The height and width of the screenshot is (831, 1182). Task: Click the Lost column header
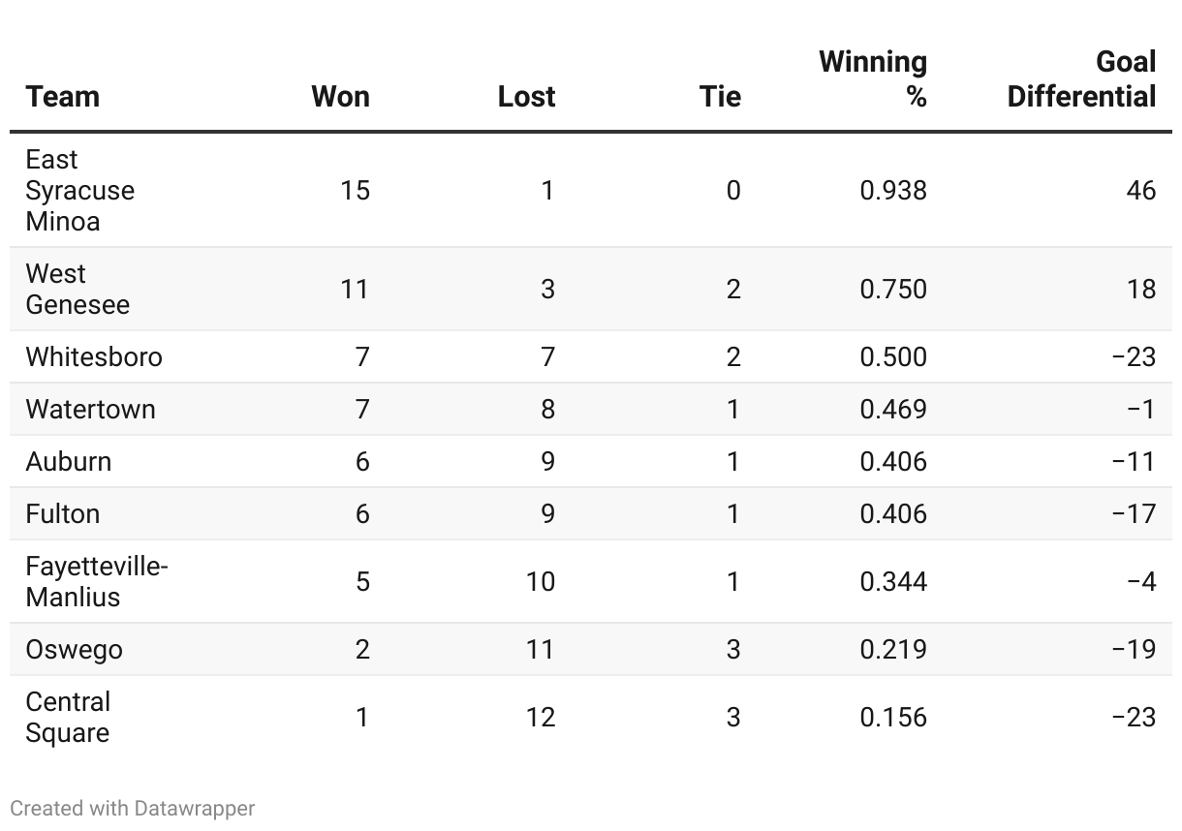tap(526, 97)
